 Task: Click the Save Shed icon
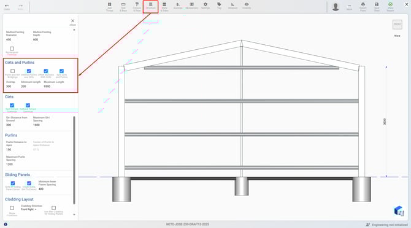[377, 7]
